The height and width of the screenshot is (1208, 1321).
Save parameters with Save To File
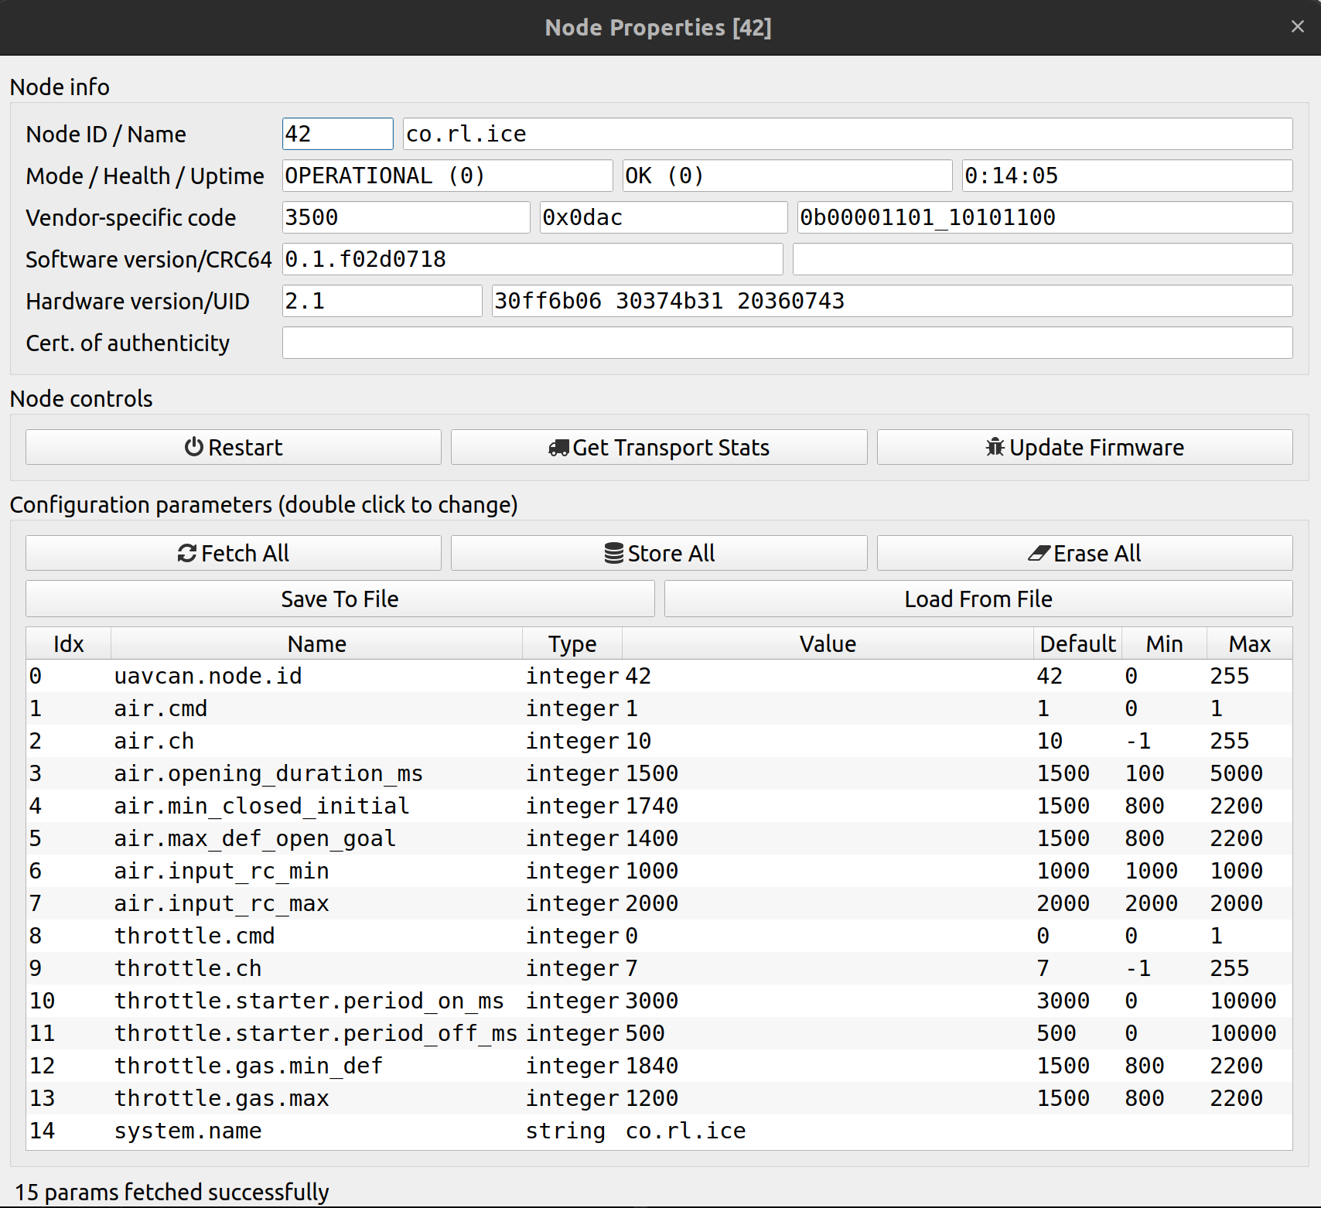click(340, 599)
